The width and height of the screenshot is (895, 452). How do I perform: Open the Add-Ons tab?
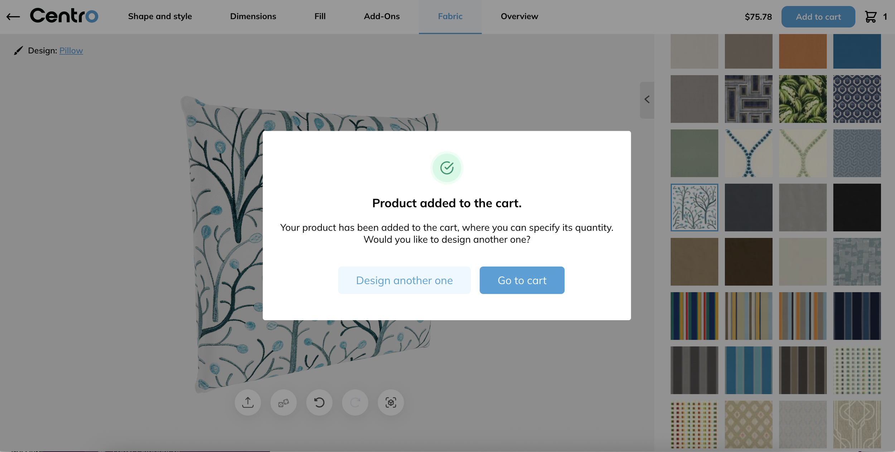click(x=382, y=16)
